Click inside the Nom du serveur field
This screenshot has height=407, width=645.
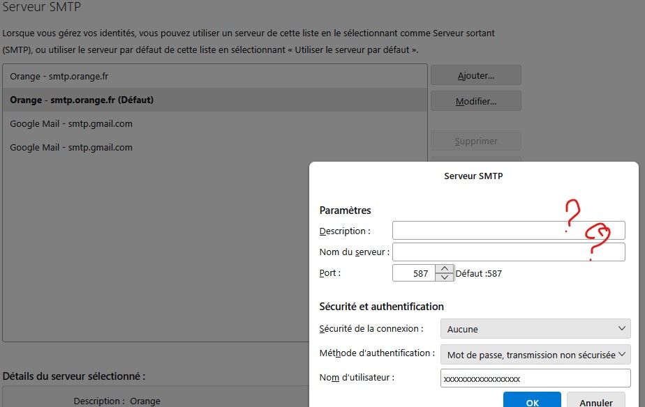pyautogui.click(x=508, y=252)
